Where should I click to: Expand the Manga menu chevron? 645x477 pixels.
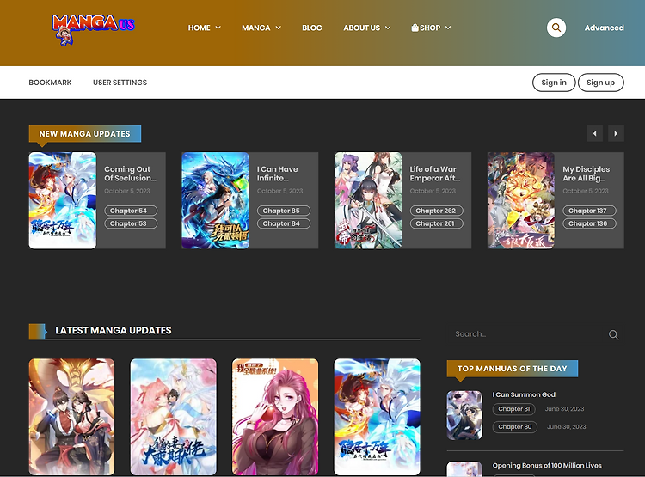coord(278,28)
